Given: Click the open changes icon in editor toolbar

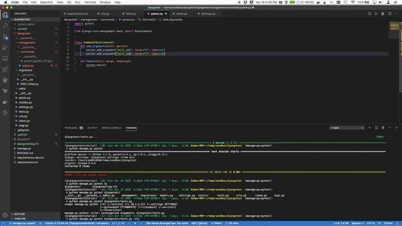Looking at the screenshot, I should pos(369,14).
